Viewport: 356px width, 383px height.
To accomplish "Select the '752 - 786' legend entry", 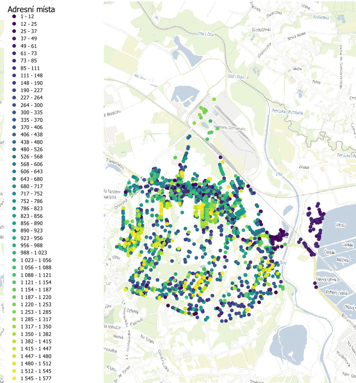I will (x=28, y=201).
